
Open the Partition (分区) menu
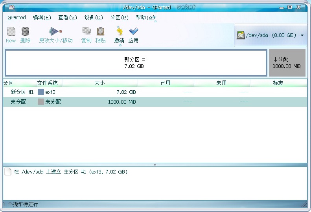120,17
